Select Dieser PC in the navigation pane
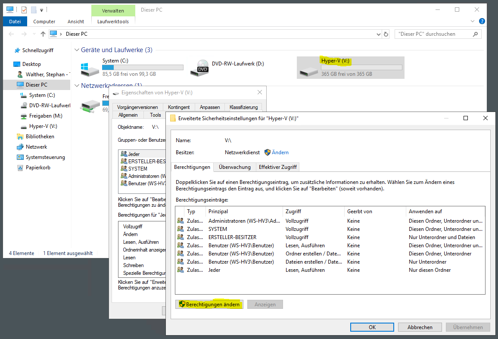Image resolution: width=498 pixels, height=339 pixels. pyautogui.click(x=37, y=85)
